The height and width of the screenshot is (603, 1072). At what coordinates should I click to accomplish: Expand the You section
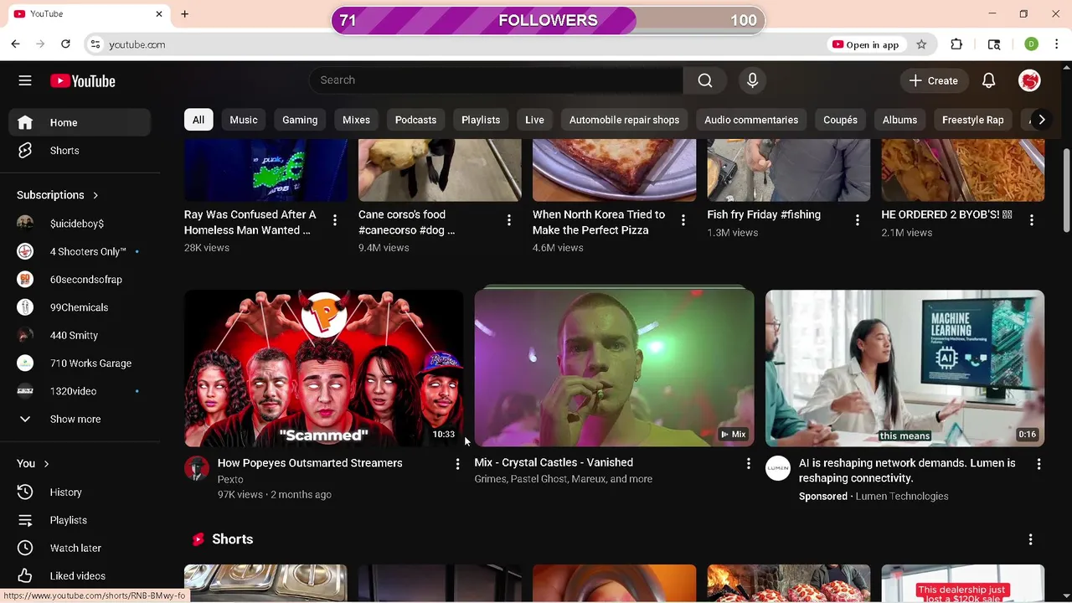tap(33, 463)
